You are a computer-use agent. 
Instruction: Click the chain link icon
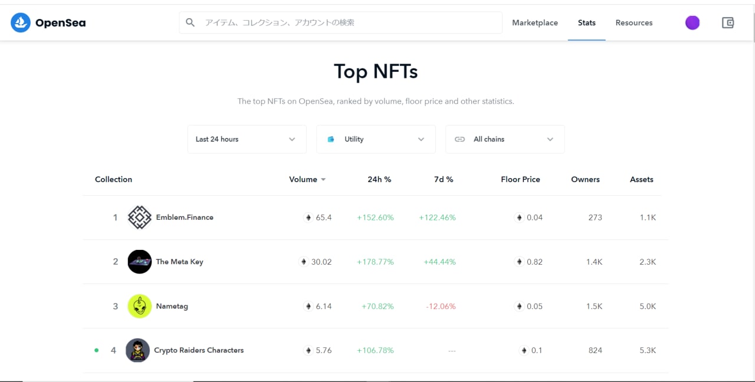click(x=460, y=139)
